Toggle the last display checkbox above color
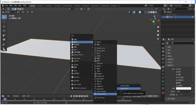Image resolution: width=196 pixels, height=105 pixels. pos(177,86)
